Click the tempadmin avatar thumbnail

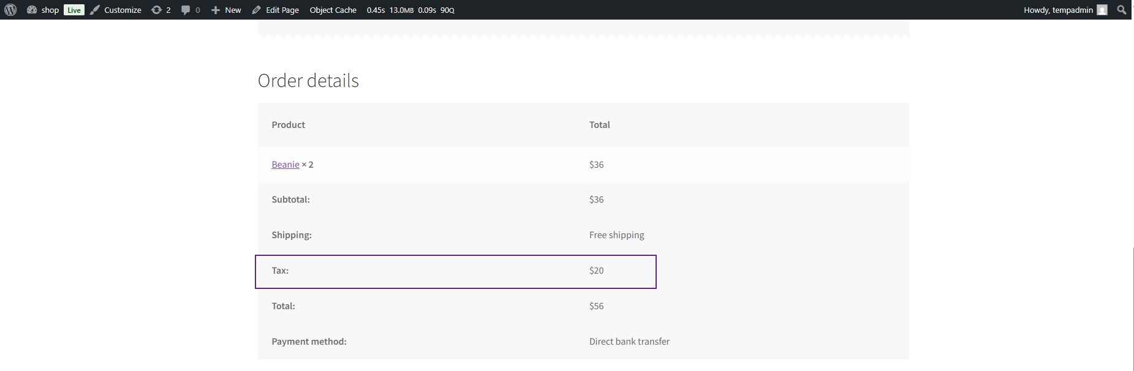point(1102,10)
